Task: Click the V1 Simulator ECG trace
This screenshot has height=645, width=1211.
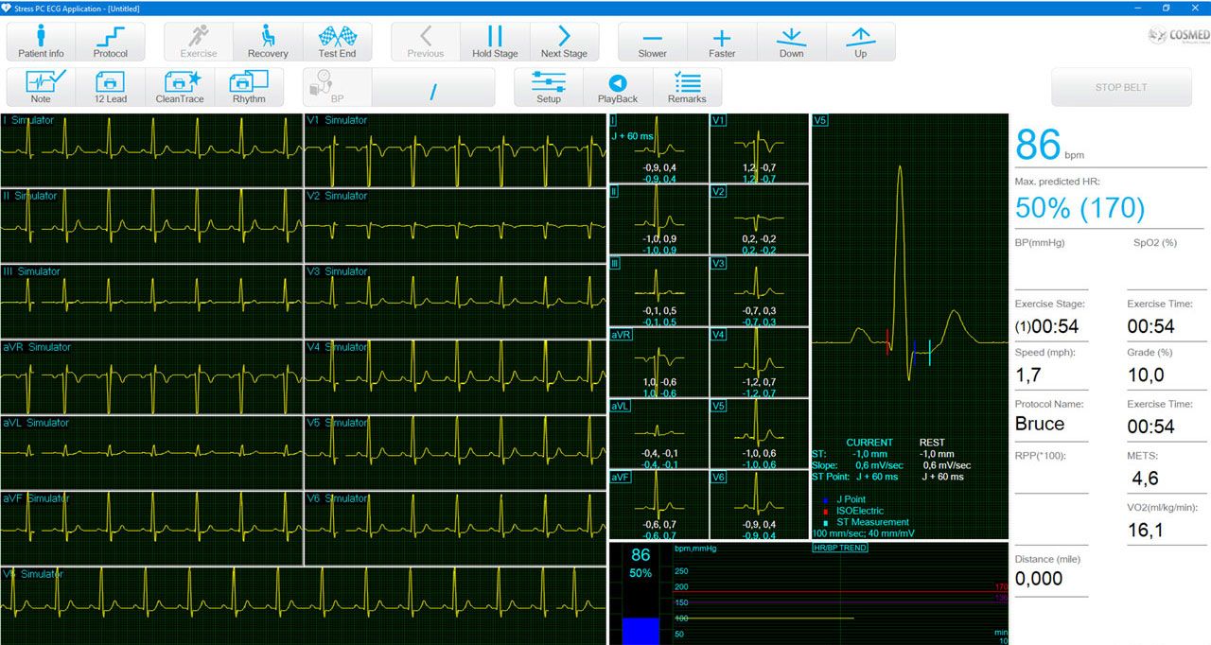Action: [455, 150]
